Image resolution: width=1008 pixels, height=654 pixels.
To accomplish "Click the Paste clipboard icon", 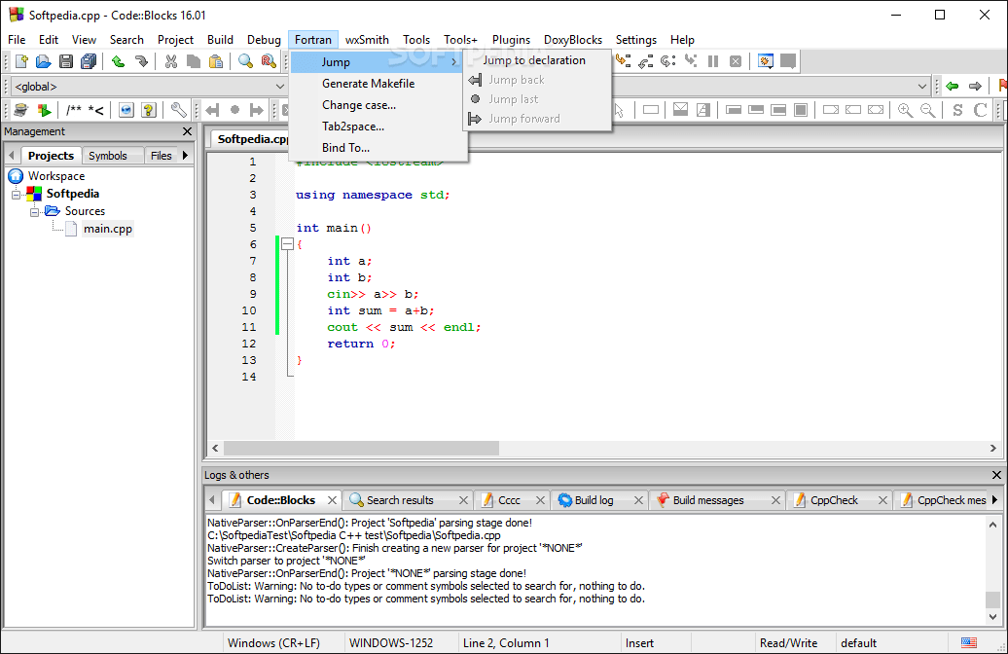I will coord(216,61).
